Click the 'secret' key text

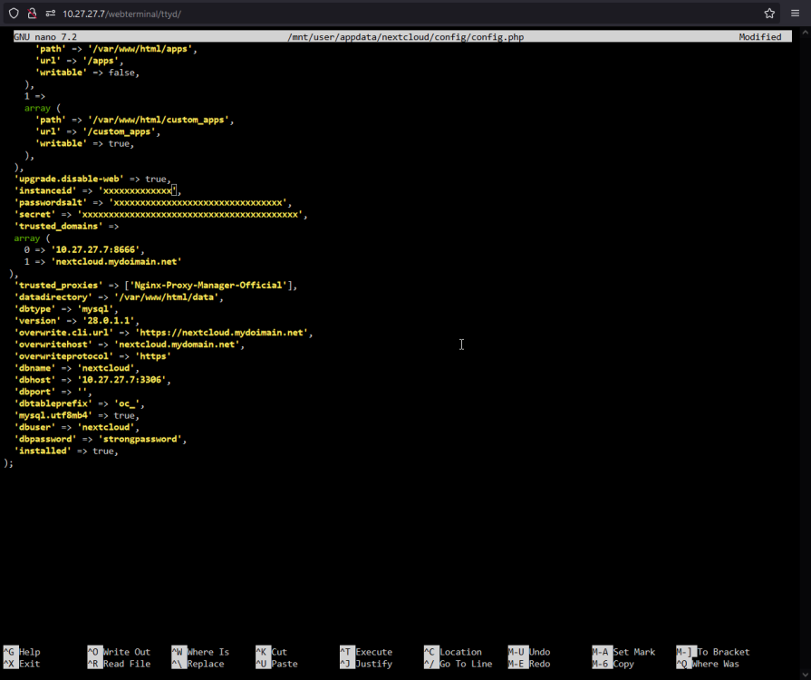pyautogui.click(x=34, y=215)
